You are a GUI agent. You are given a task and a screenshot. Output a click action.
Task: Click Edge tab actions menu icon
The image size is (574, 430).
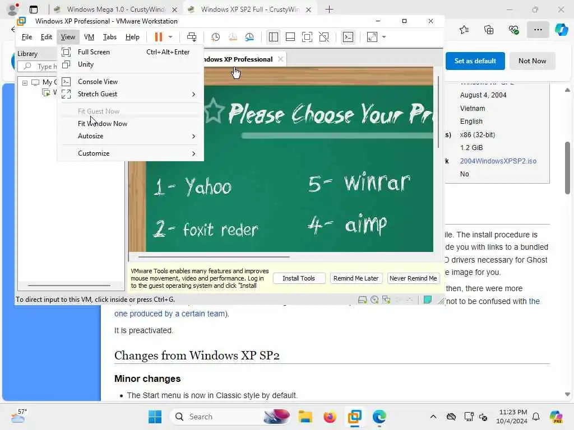tap(33, 10)
